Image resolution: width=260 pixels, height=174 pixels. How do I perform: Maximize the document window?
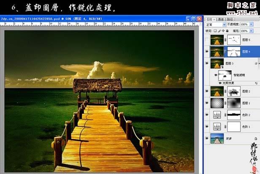(194, 19)
